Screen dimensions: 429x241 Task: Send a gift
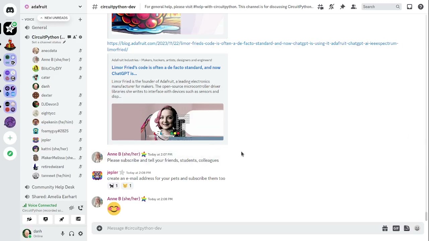[385, 228]
